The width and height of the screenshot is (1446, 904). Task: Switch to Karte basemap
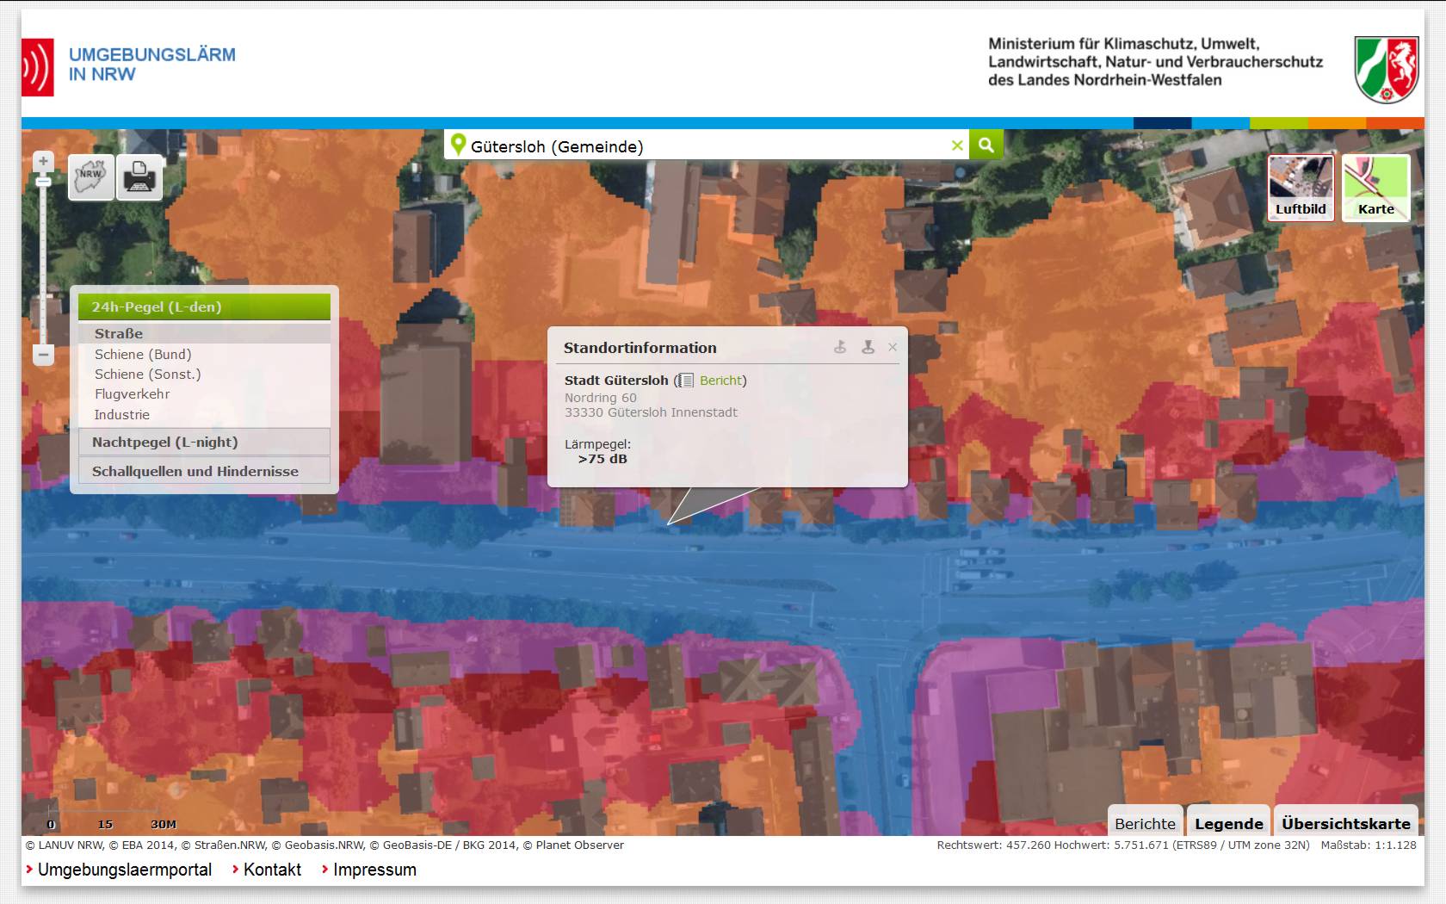pos(1375,188)
